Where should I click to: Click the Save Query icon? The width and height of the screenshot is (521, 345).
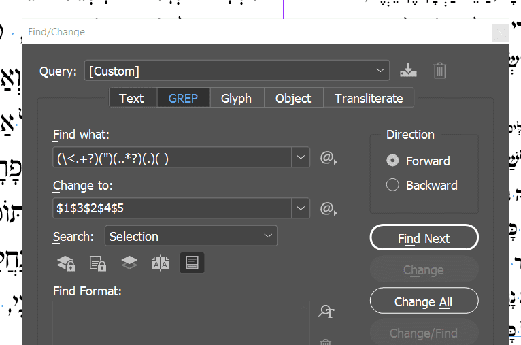click(408, 70)
